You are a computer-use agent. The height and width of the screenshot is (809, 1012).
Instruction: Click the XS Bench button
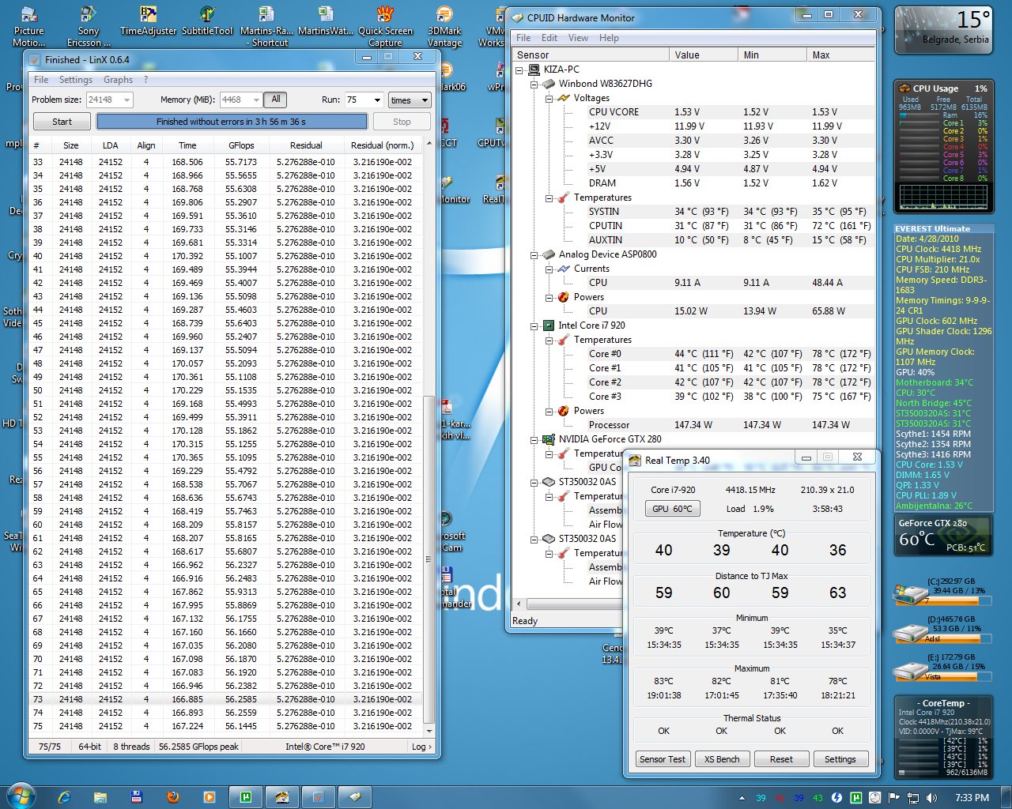pos(722,759)
